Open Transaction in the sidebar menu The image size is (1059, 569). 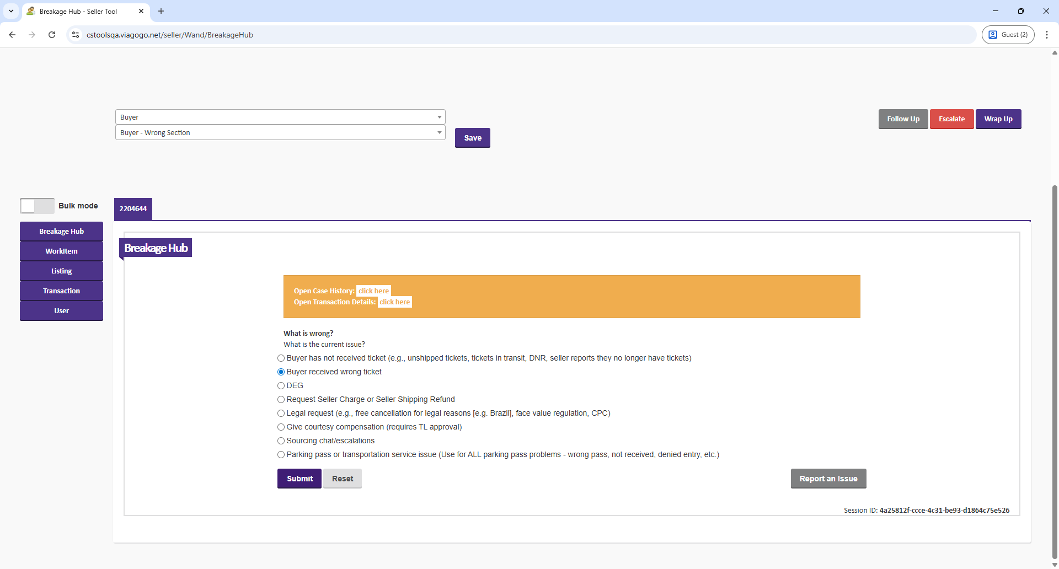pos(61,291)
